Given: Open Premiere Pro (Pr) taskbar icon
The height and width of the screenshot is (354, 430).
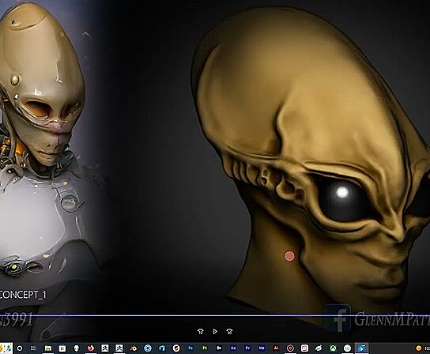Looking at the screenshot, I should click(247, 348).
